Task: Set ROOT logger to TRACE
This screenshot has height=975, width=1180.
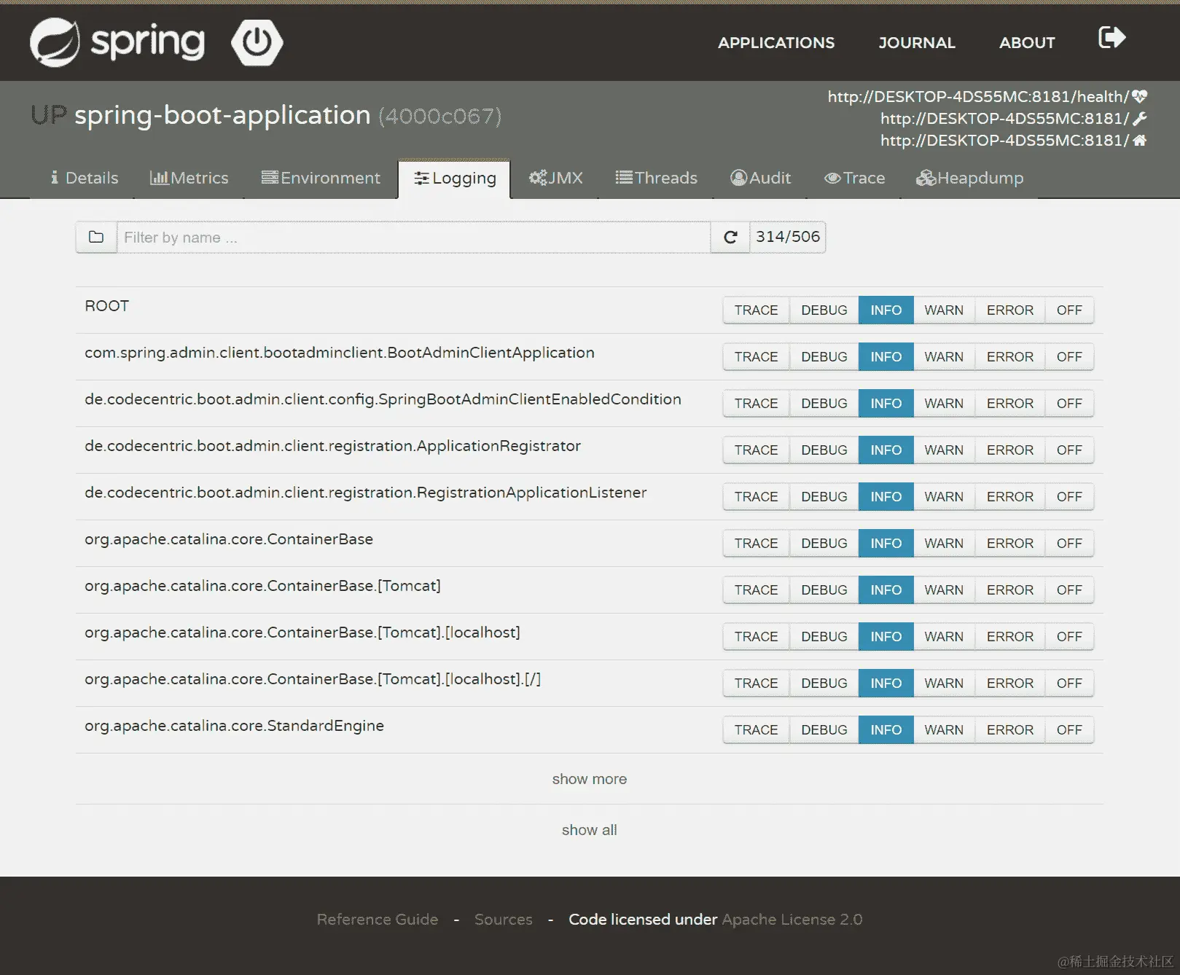Action: pyautogui.click(x=756, y=310)
